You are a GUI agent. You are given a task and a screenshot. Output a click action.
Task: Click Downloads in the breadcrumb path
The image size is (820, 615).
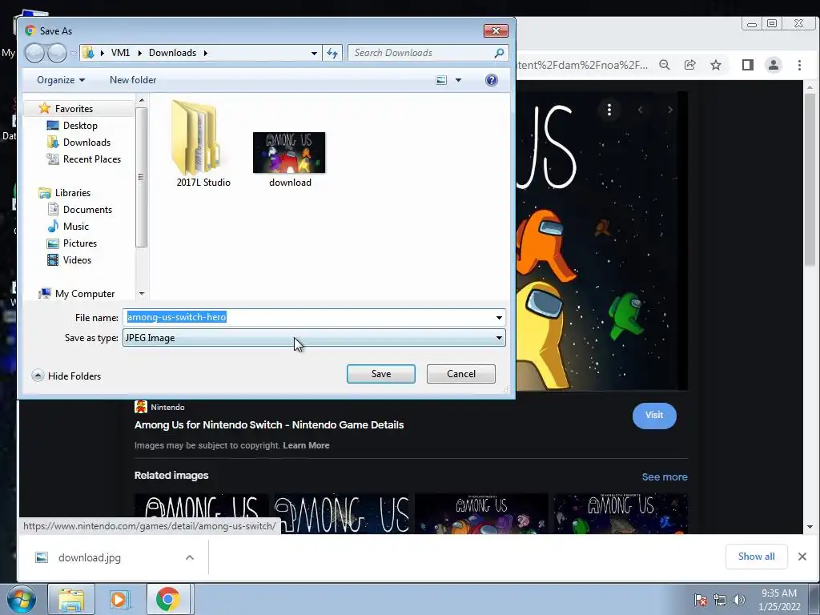(x=173, y=53)
